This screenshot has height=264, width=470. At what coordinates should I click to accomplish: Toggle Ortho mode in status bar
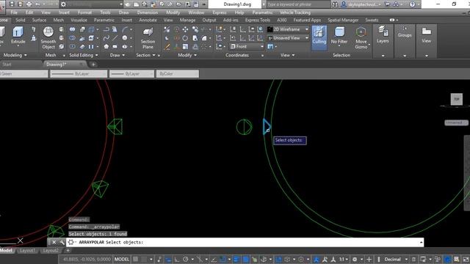pyautogui.click(x=177, y=259)
